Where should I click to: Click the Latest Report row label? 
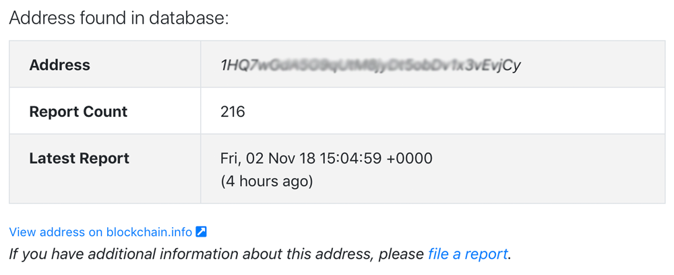pyautogui.click(x=79, y=158)
